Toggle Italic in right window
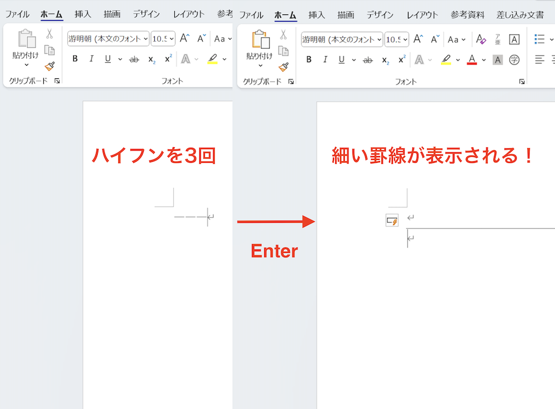Viewport: 555px width, 409px height. 325,59
